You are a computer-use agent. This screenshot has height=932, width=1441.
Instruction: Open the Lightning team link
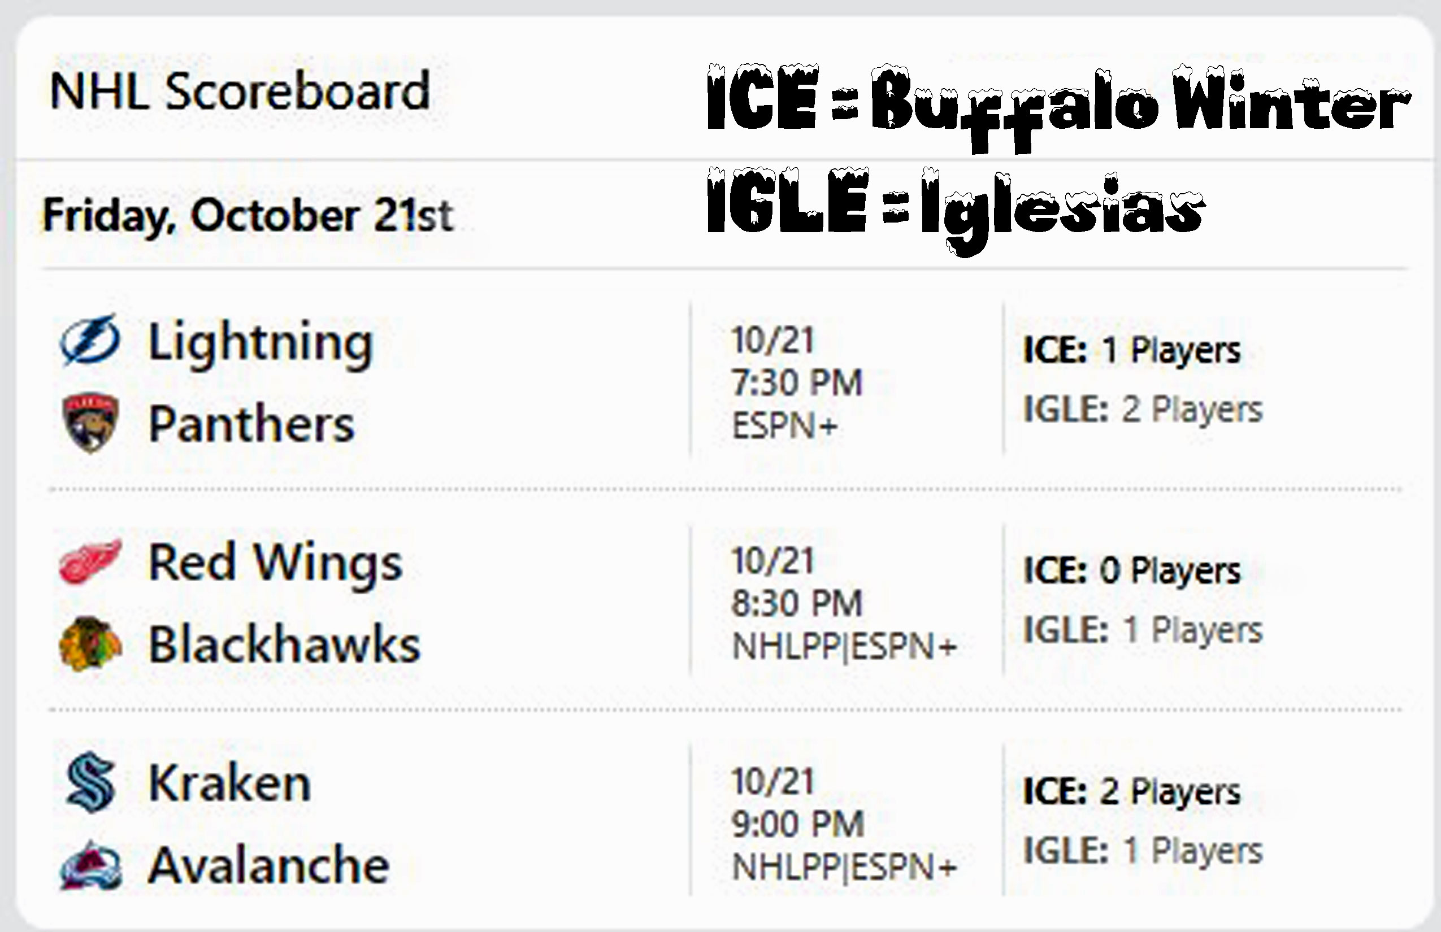(x=261, y=342)
